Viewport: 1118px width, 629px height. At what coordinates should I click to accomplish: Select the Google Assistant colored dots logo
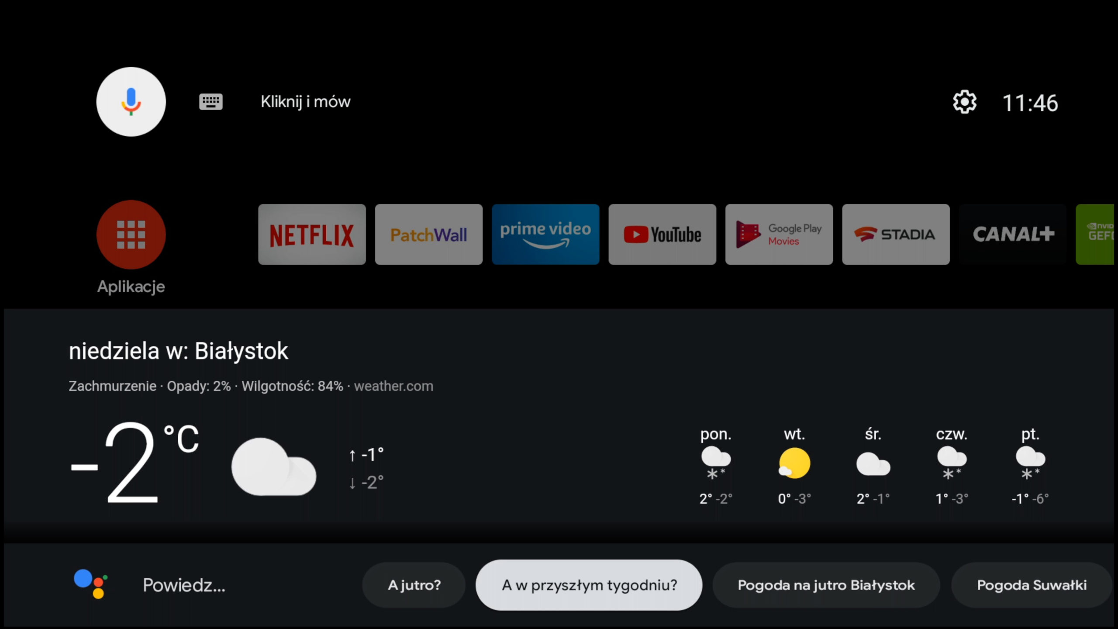(91, 584)
